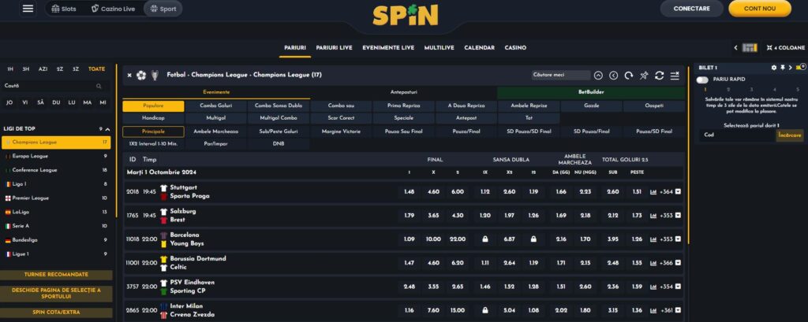
Task: Click the yellow ticket counter icon
Action: pos(800,67)
